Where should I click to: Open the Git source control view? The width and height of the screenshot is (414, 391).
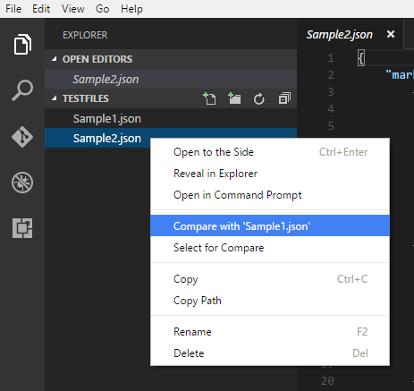22,137
